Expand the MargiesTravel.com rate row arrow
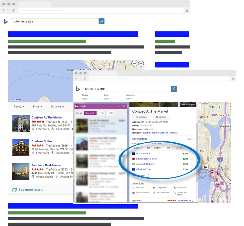The image size is (244, 226). [x=192, y=159]
